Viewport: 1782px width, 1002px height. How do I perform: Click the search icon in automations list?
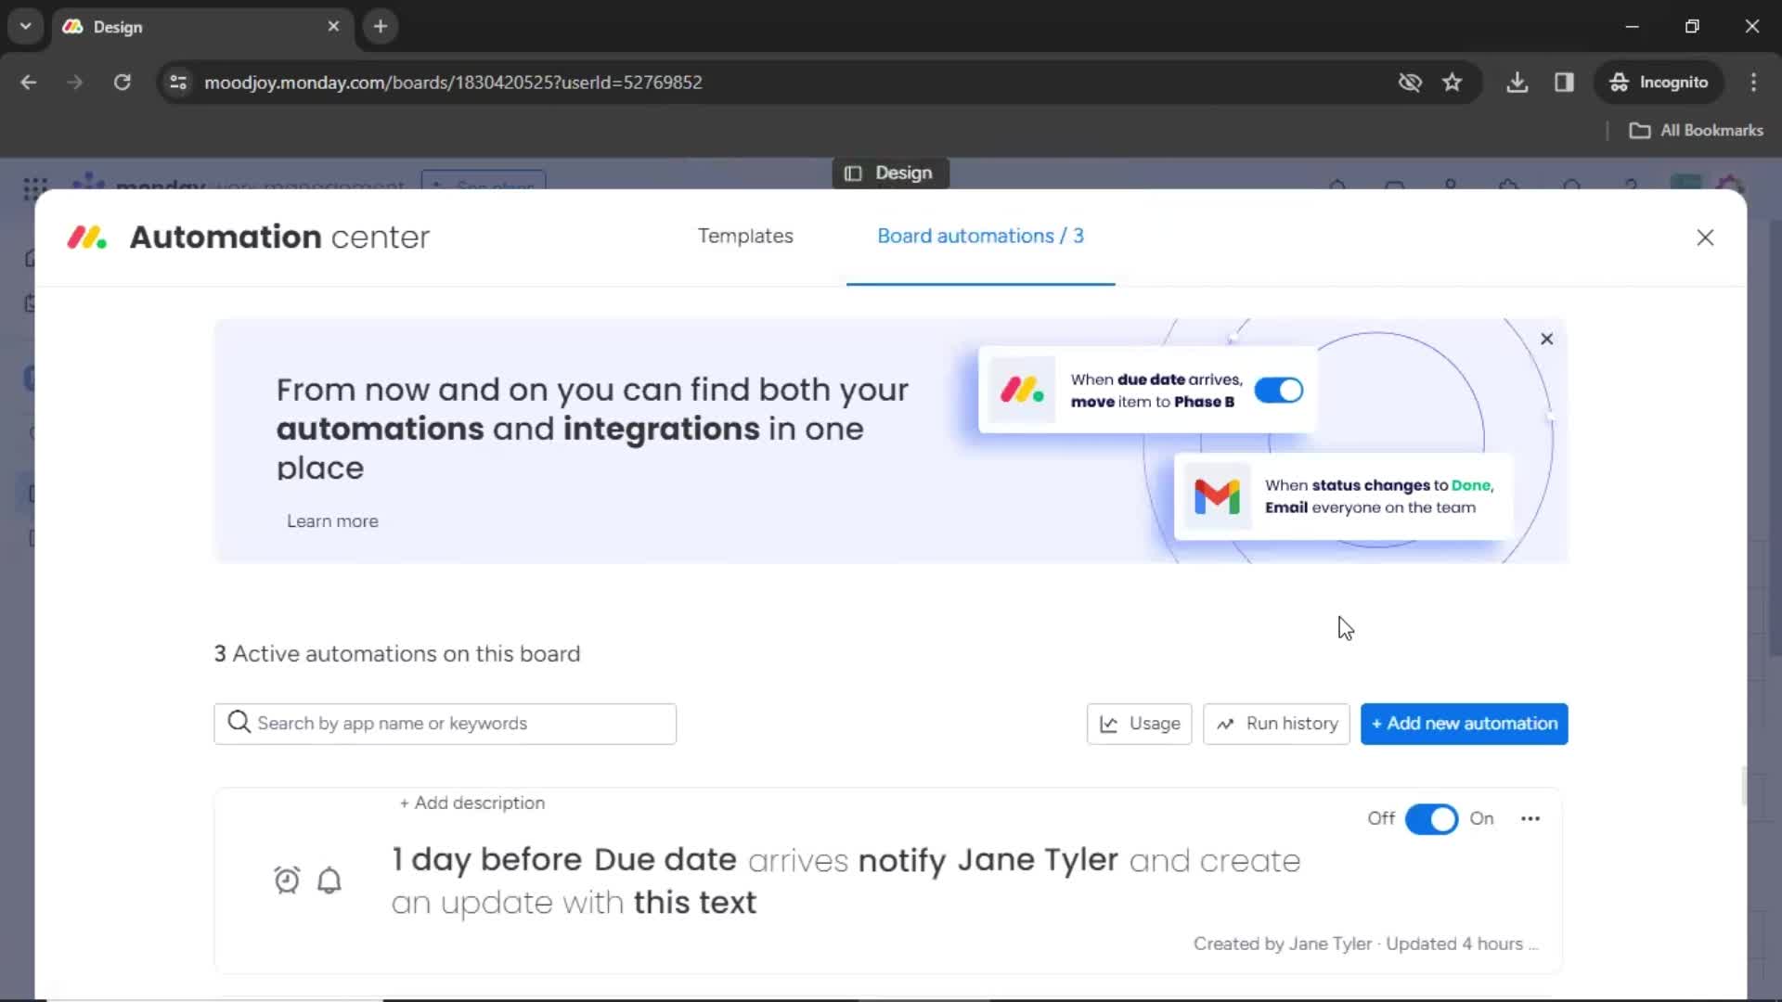point(239,723)
